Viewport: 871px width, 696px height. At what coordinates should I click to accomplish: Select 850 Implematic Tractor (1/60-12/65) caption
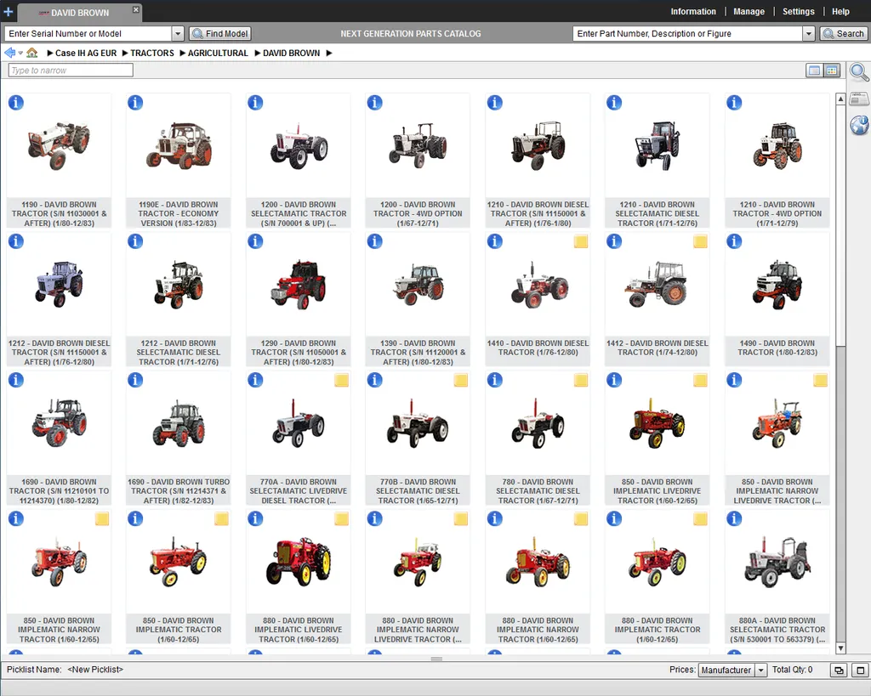179,630
